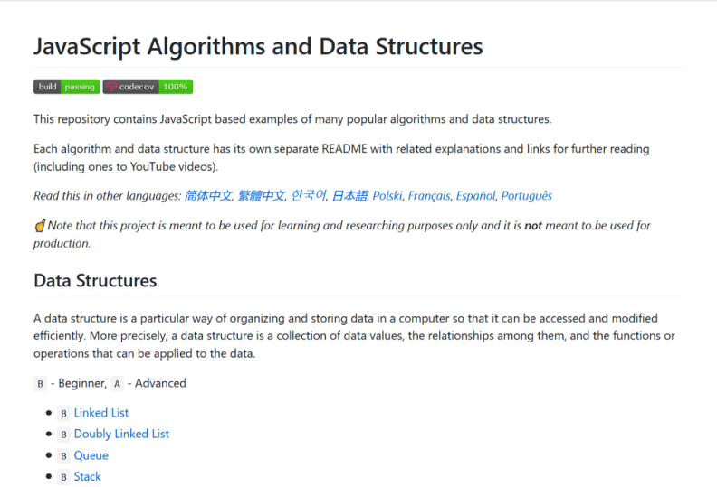Screen dimensions: 717x487
Task: Click the pointing hand emoji before Note
Action: pyautogui.click(x=40, y=225)
